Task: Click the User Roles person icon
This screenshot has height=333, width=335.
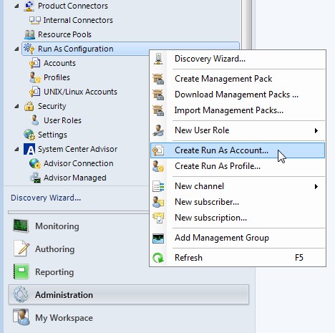Action: [35, 120]
